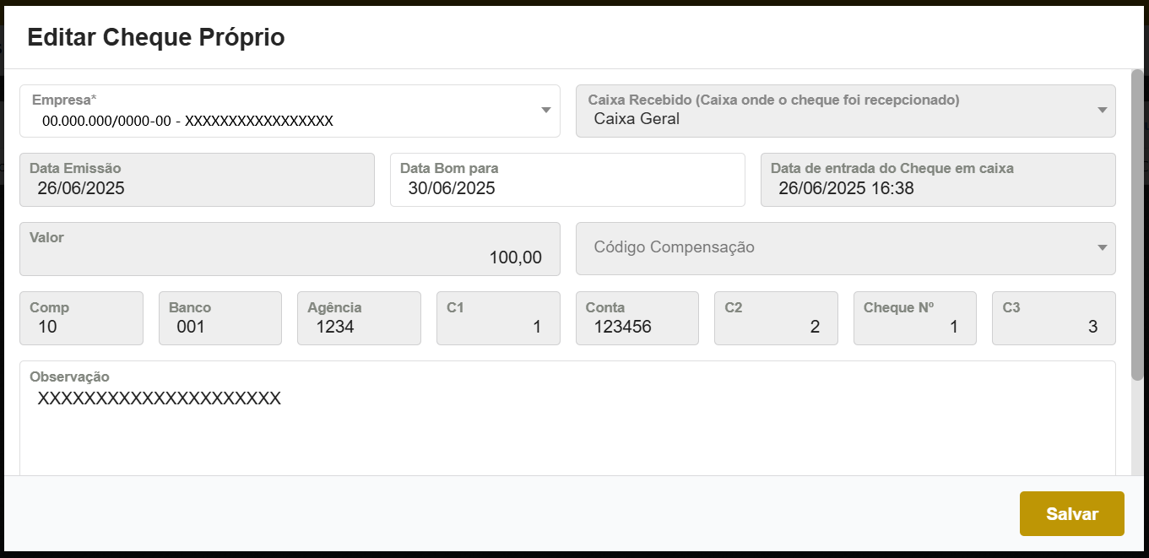The image size is (1149, 558).
Task: Click the Banco field showing 001
Action: (x=220, y=326)
